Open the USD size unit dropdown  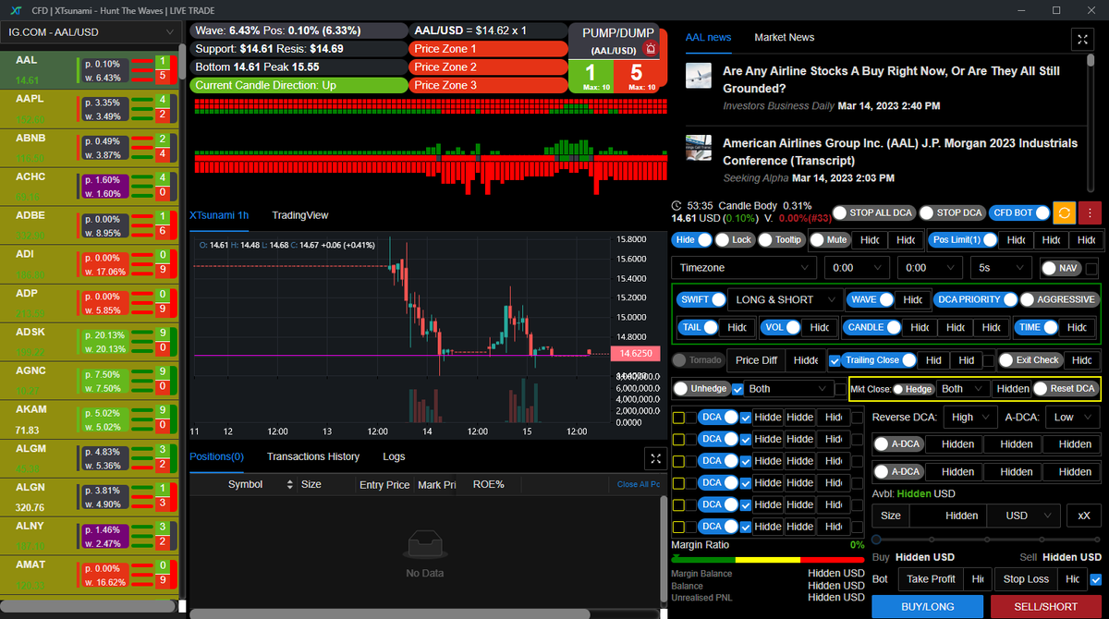[1025, 516]
